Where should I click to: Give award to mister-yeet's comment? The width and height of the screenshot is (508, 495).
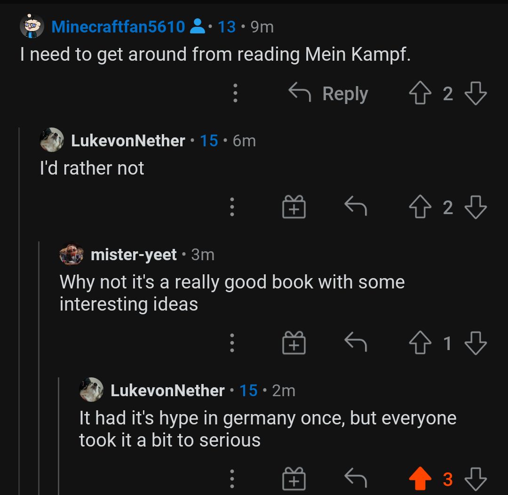tap(294, 343)
